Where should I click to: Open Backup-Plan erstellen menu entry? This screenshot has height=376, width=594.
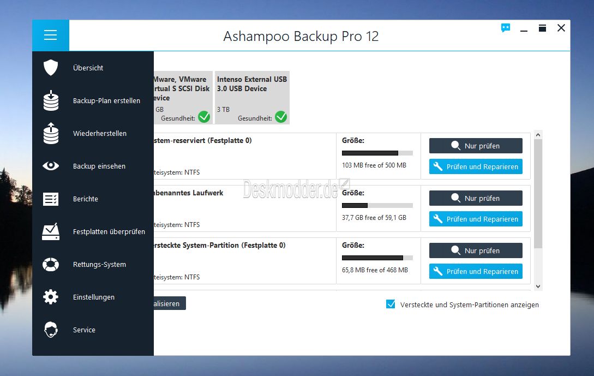pyautogui.click(x=106, y=100)
